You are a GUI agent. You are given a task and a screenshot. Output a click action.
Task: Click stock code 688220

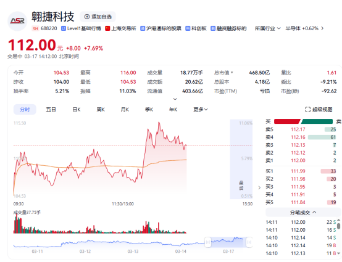pos(49,28)
